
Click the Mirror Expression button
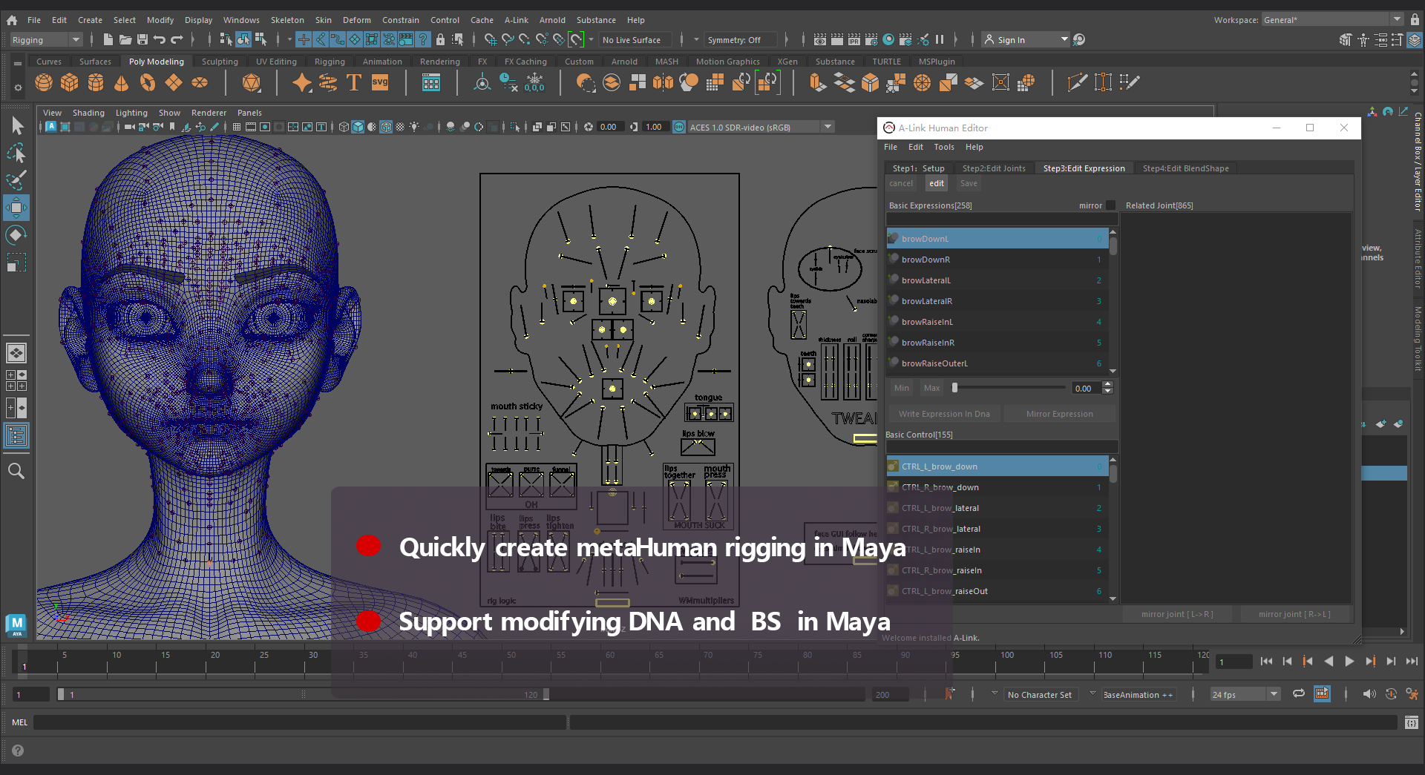1059,414
